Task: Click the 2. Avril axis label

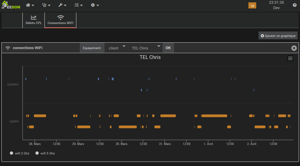Action: click(x=251, y=144)
